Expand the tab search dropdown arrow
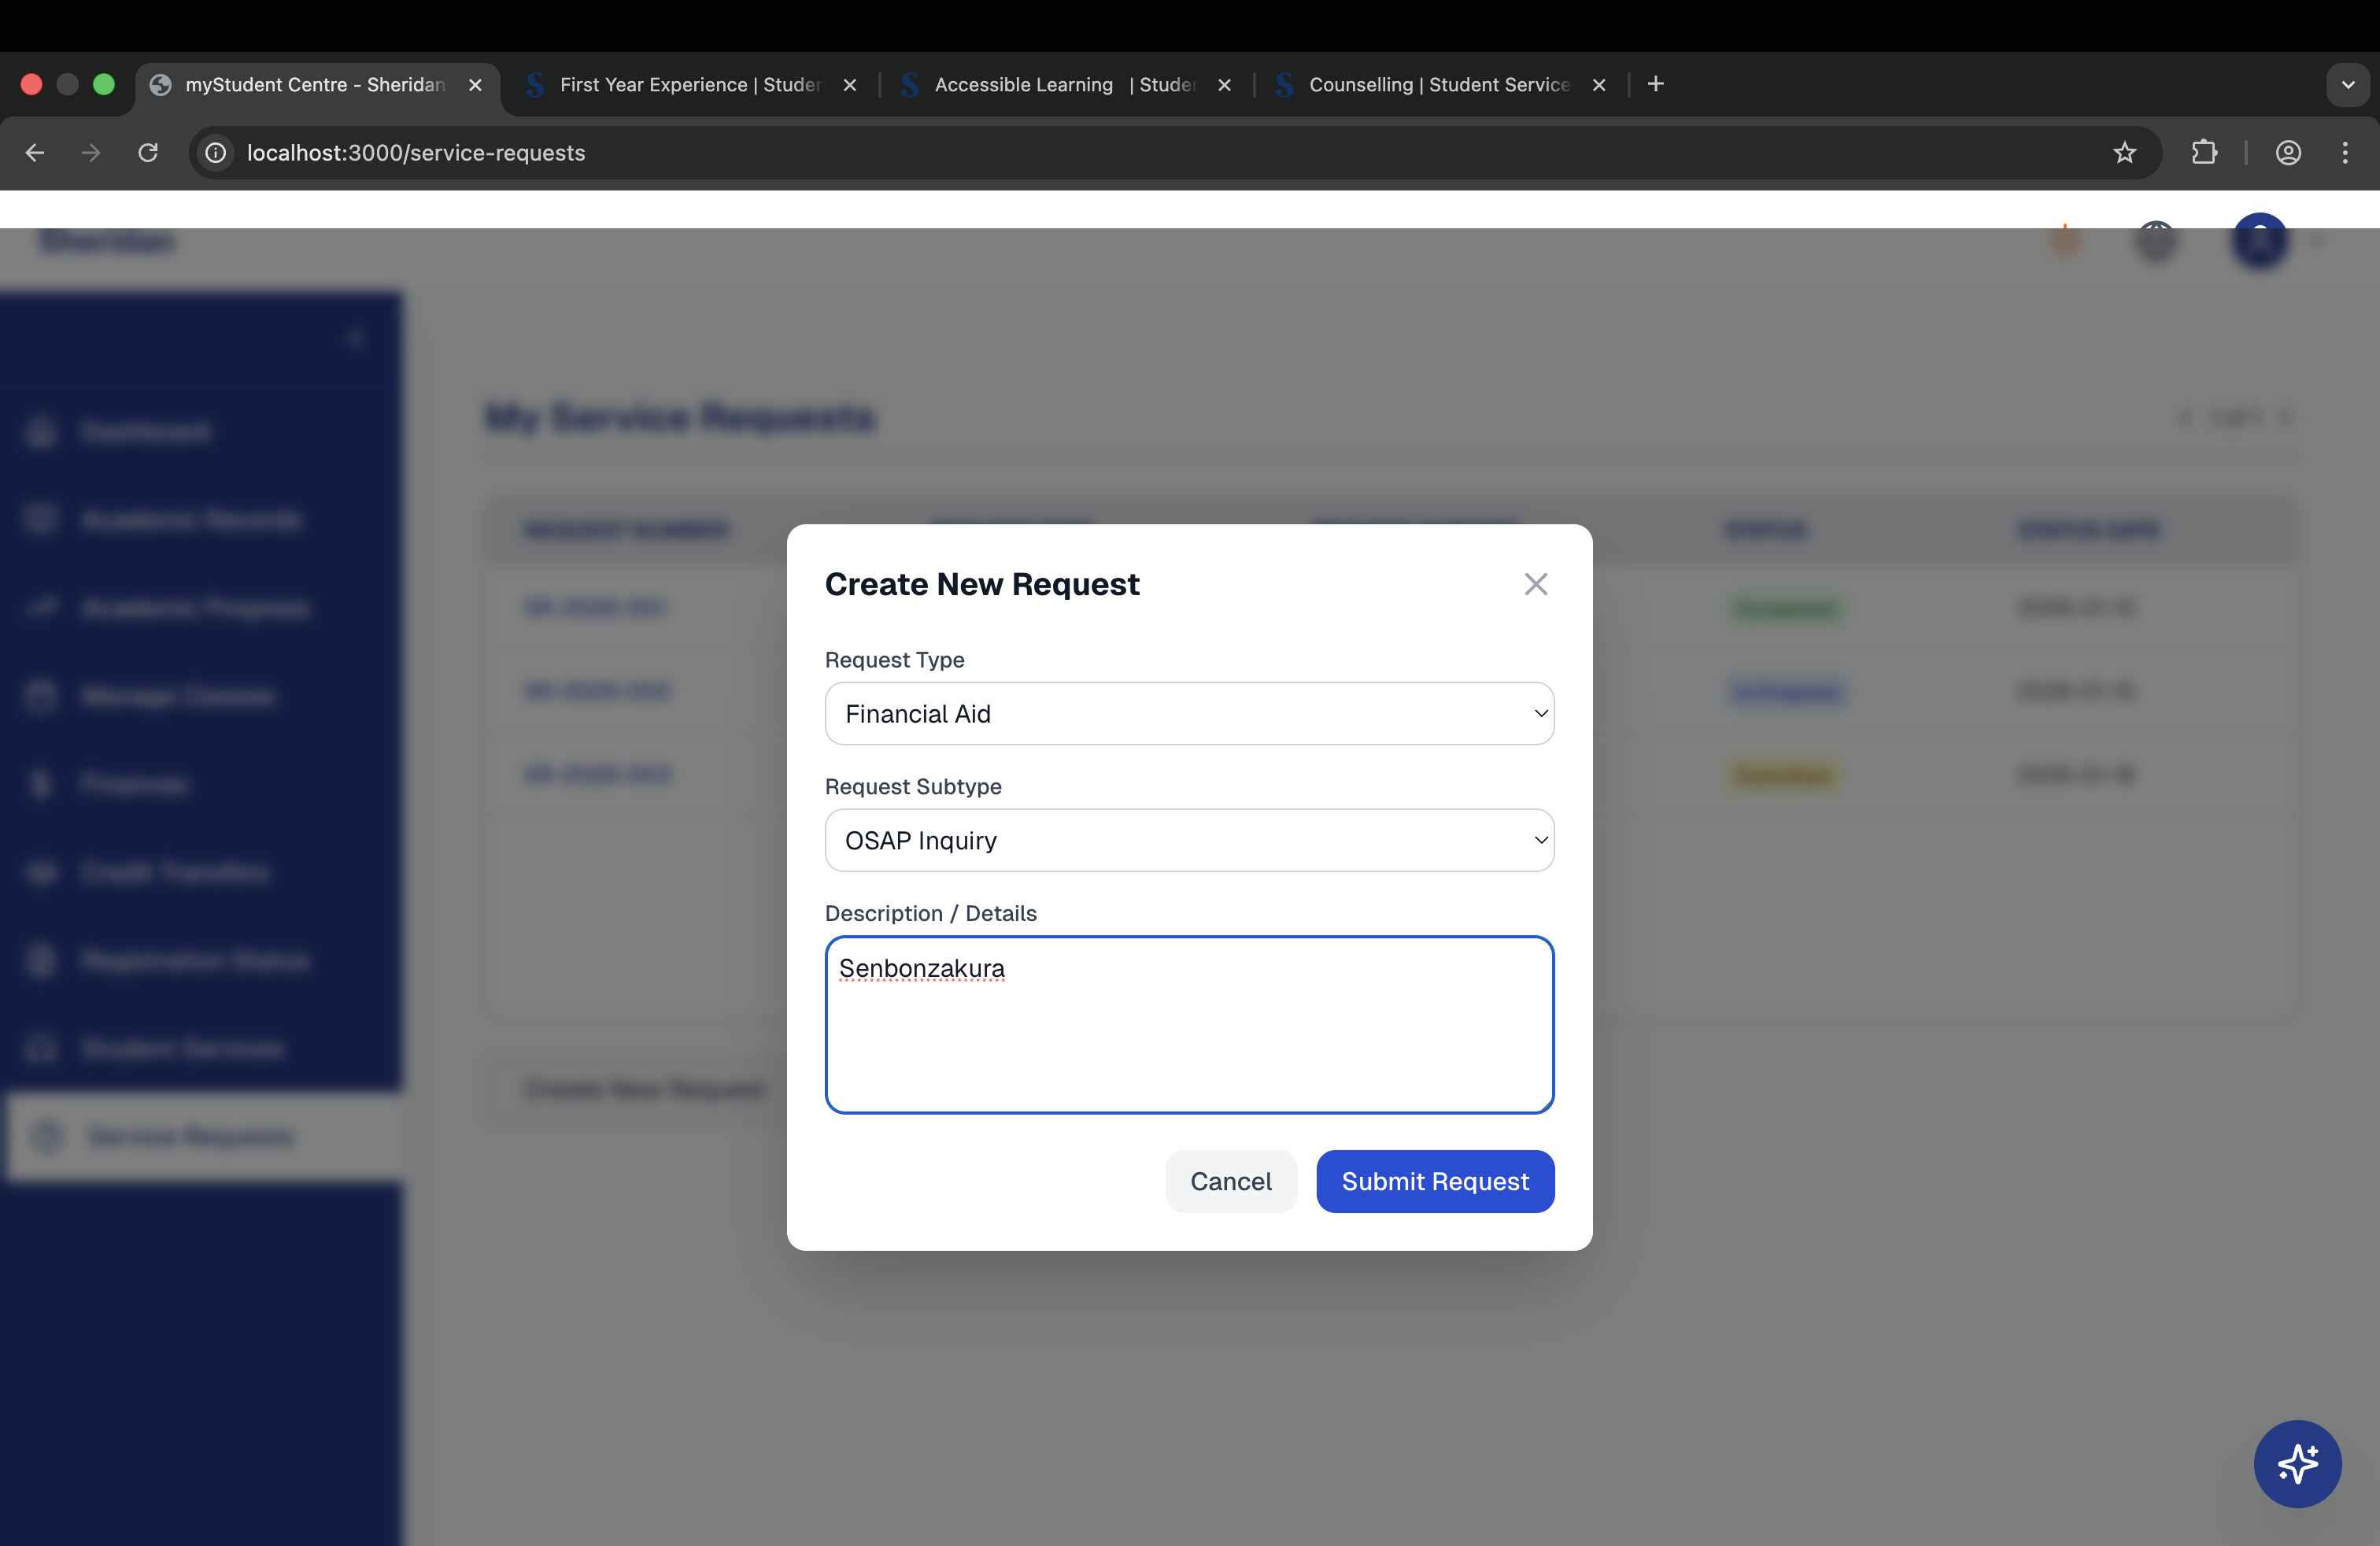Viewport: 2380px width, 1546px height. point(2348,85)
